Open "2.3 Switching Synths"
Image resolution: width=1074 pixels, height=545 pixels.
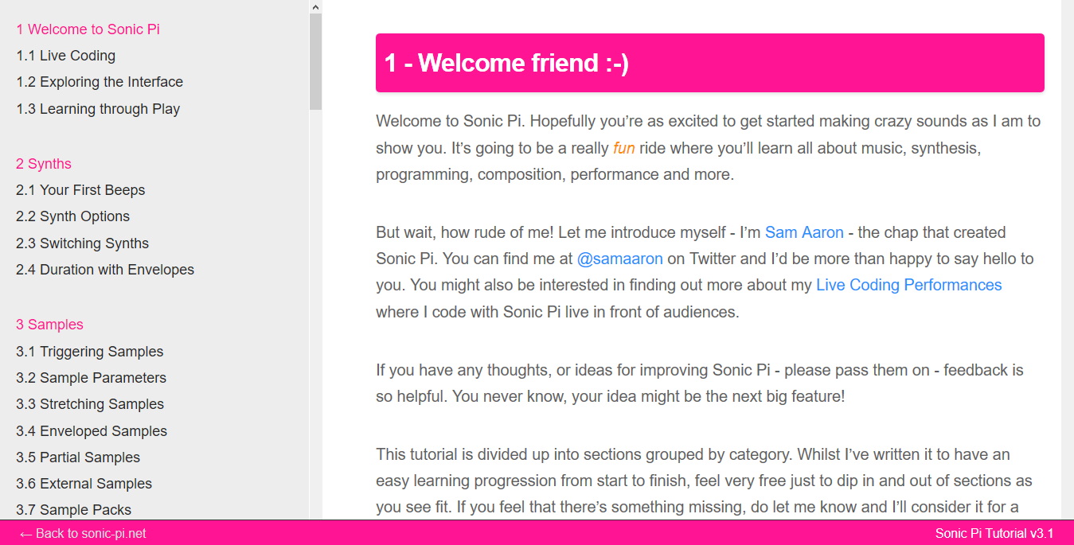click(x=82, y=243)
